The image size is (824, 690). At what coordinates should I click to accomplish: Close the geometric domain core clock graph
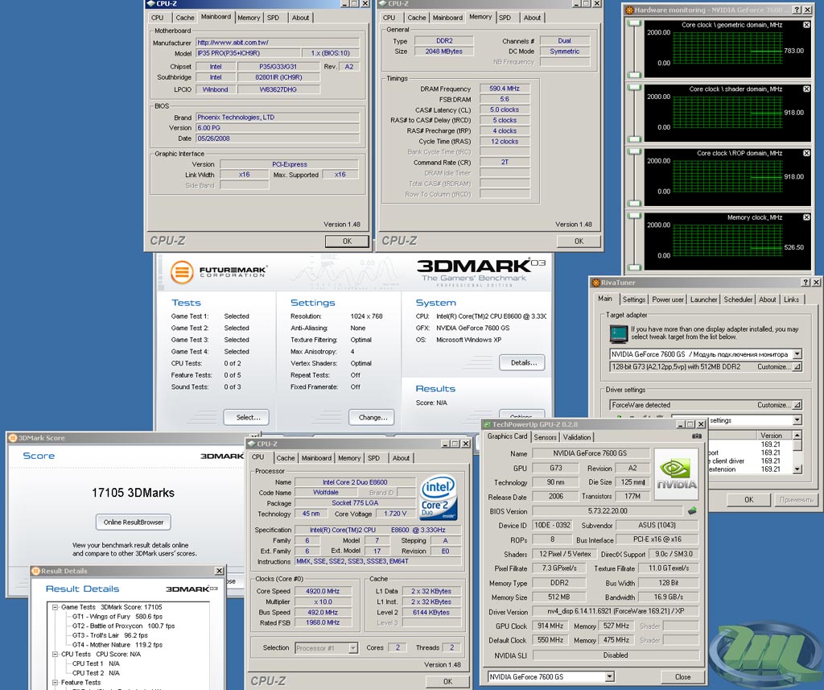click(806, 25)
